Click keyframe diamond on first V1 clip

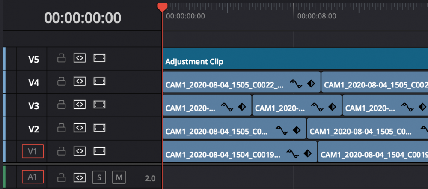point(307,153)
